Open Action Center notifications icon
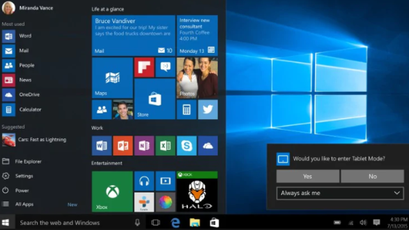The height and width of the screenshot is (230, 409). point(376,222)
